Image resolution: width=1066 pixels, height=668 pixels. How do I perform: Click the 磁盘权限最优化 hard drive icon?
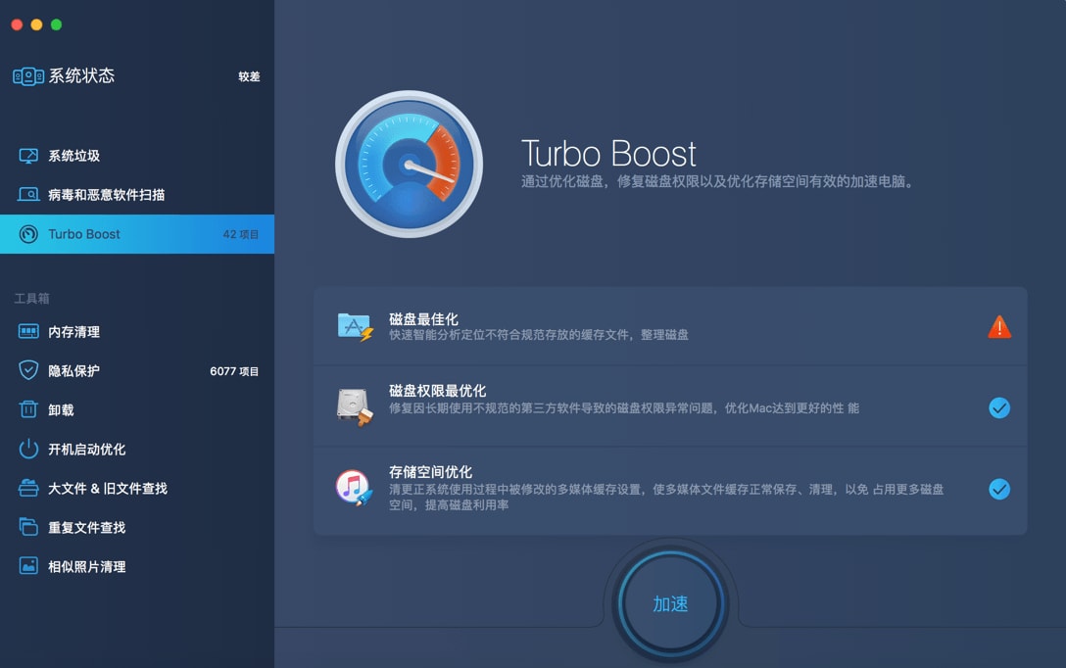coord(355,406)
